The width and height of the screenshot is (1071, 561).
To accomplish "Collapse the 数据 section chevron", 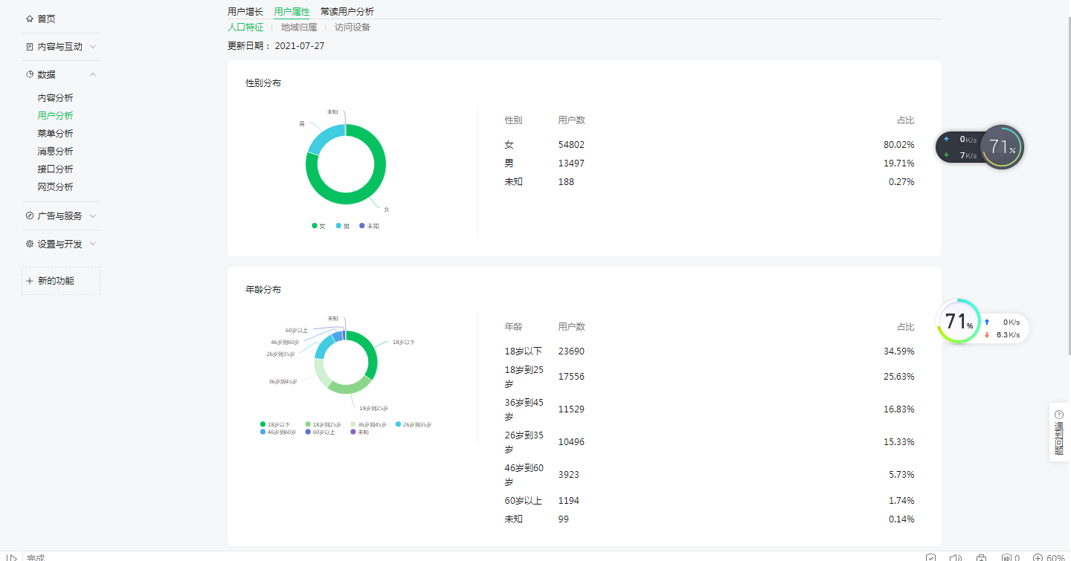I will click(92, 74).
